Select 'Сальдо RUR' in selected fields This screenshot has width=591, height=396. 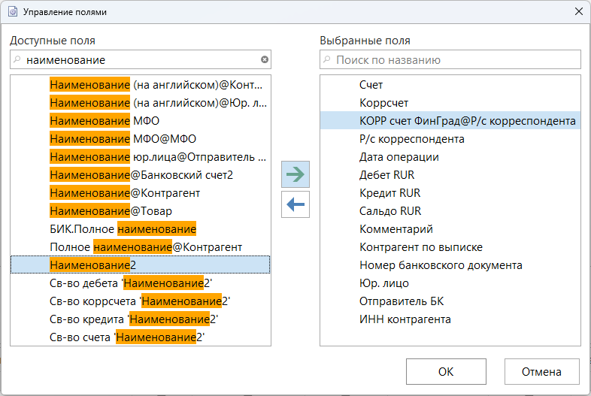click(x=389, y=211)
